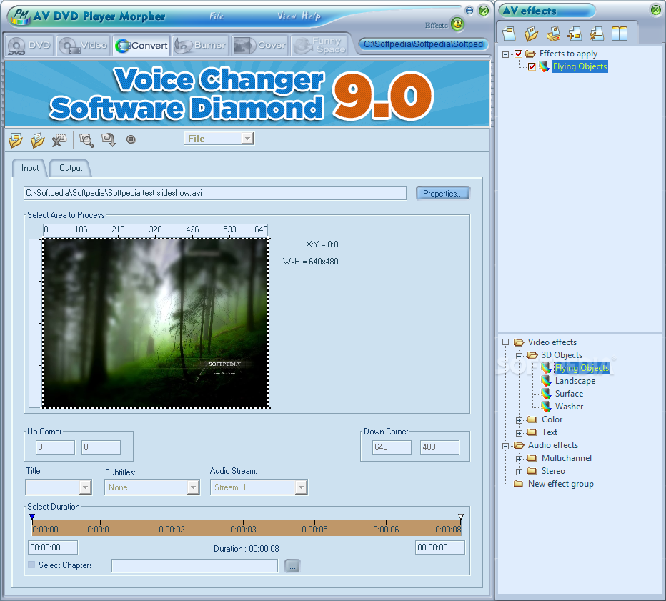Click Washer effect icon in tree
The image size is (666, 601).
(x=546, y=407)
